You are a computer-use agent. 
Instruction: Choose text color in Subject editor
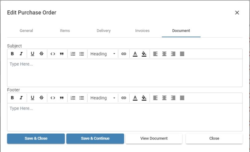135,54
